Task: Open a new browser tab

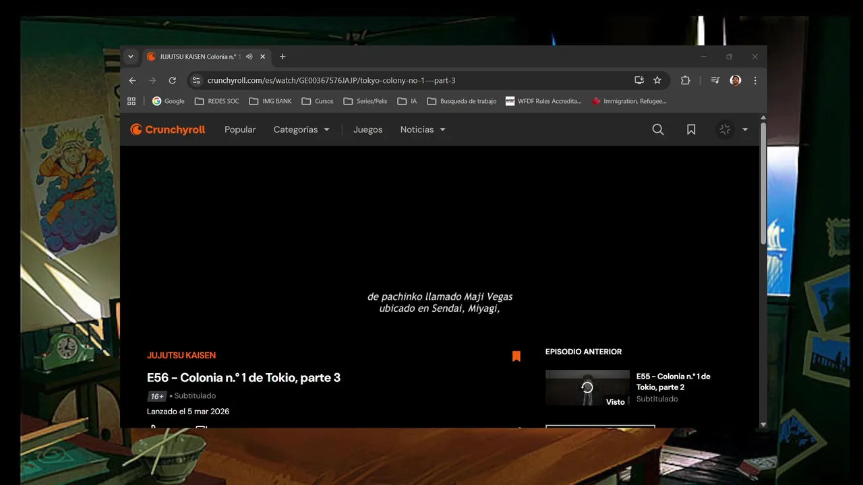Action: tap(282, 57)
